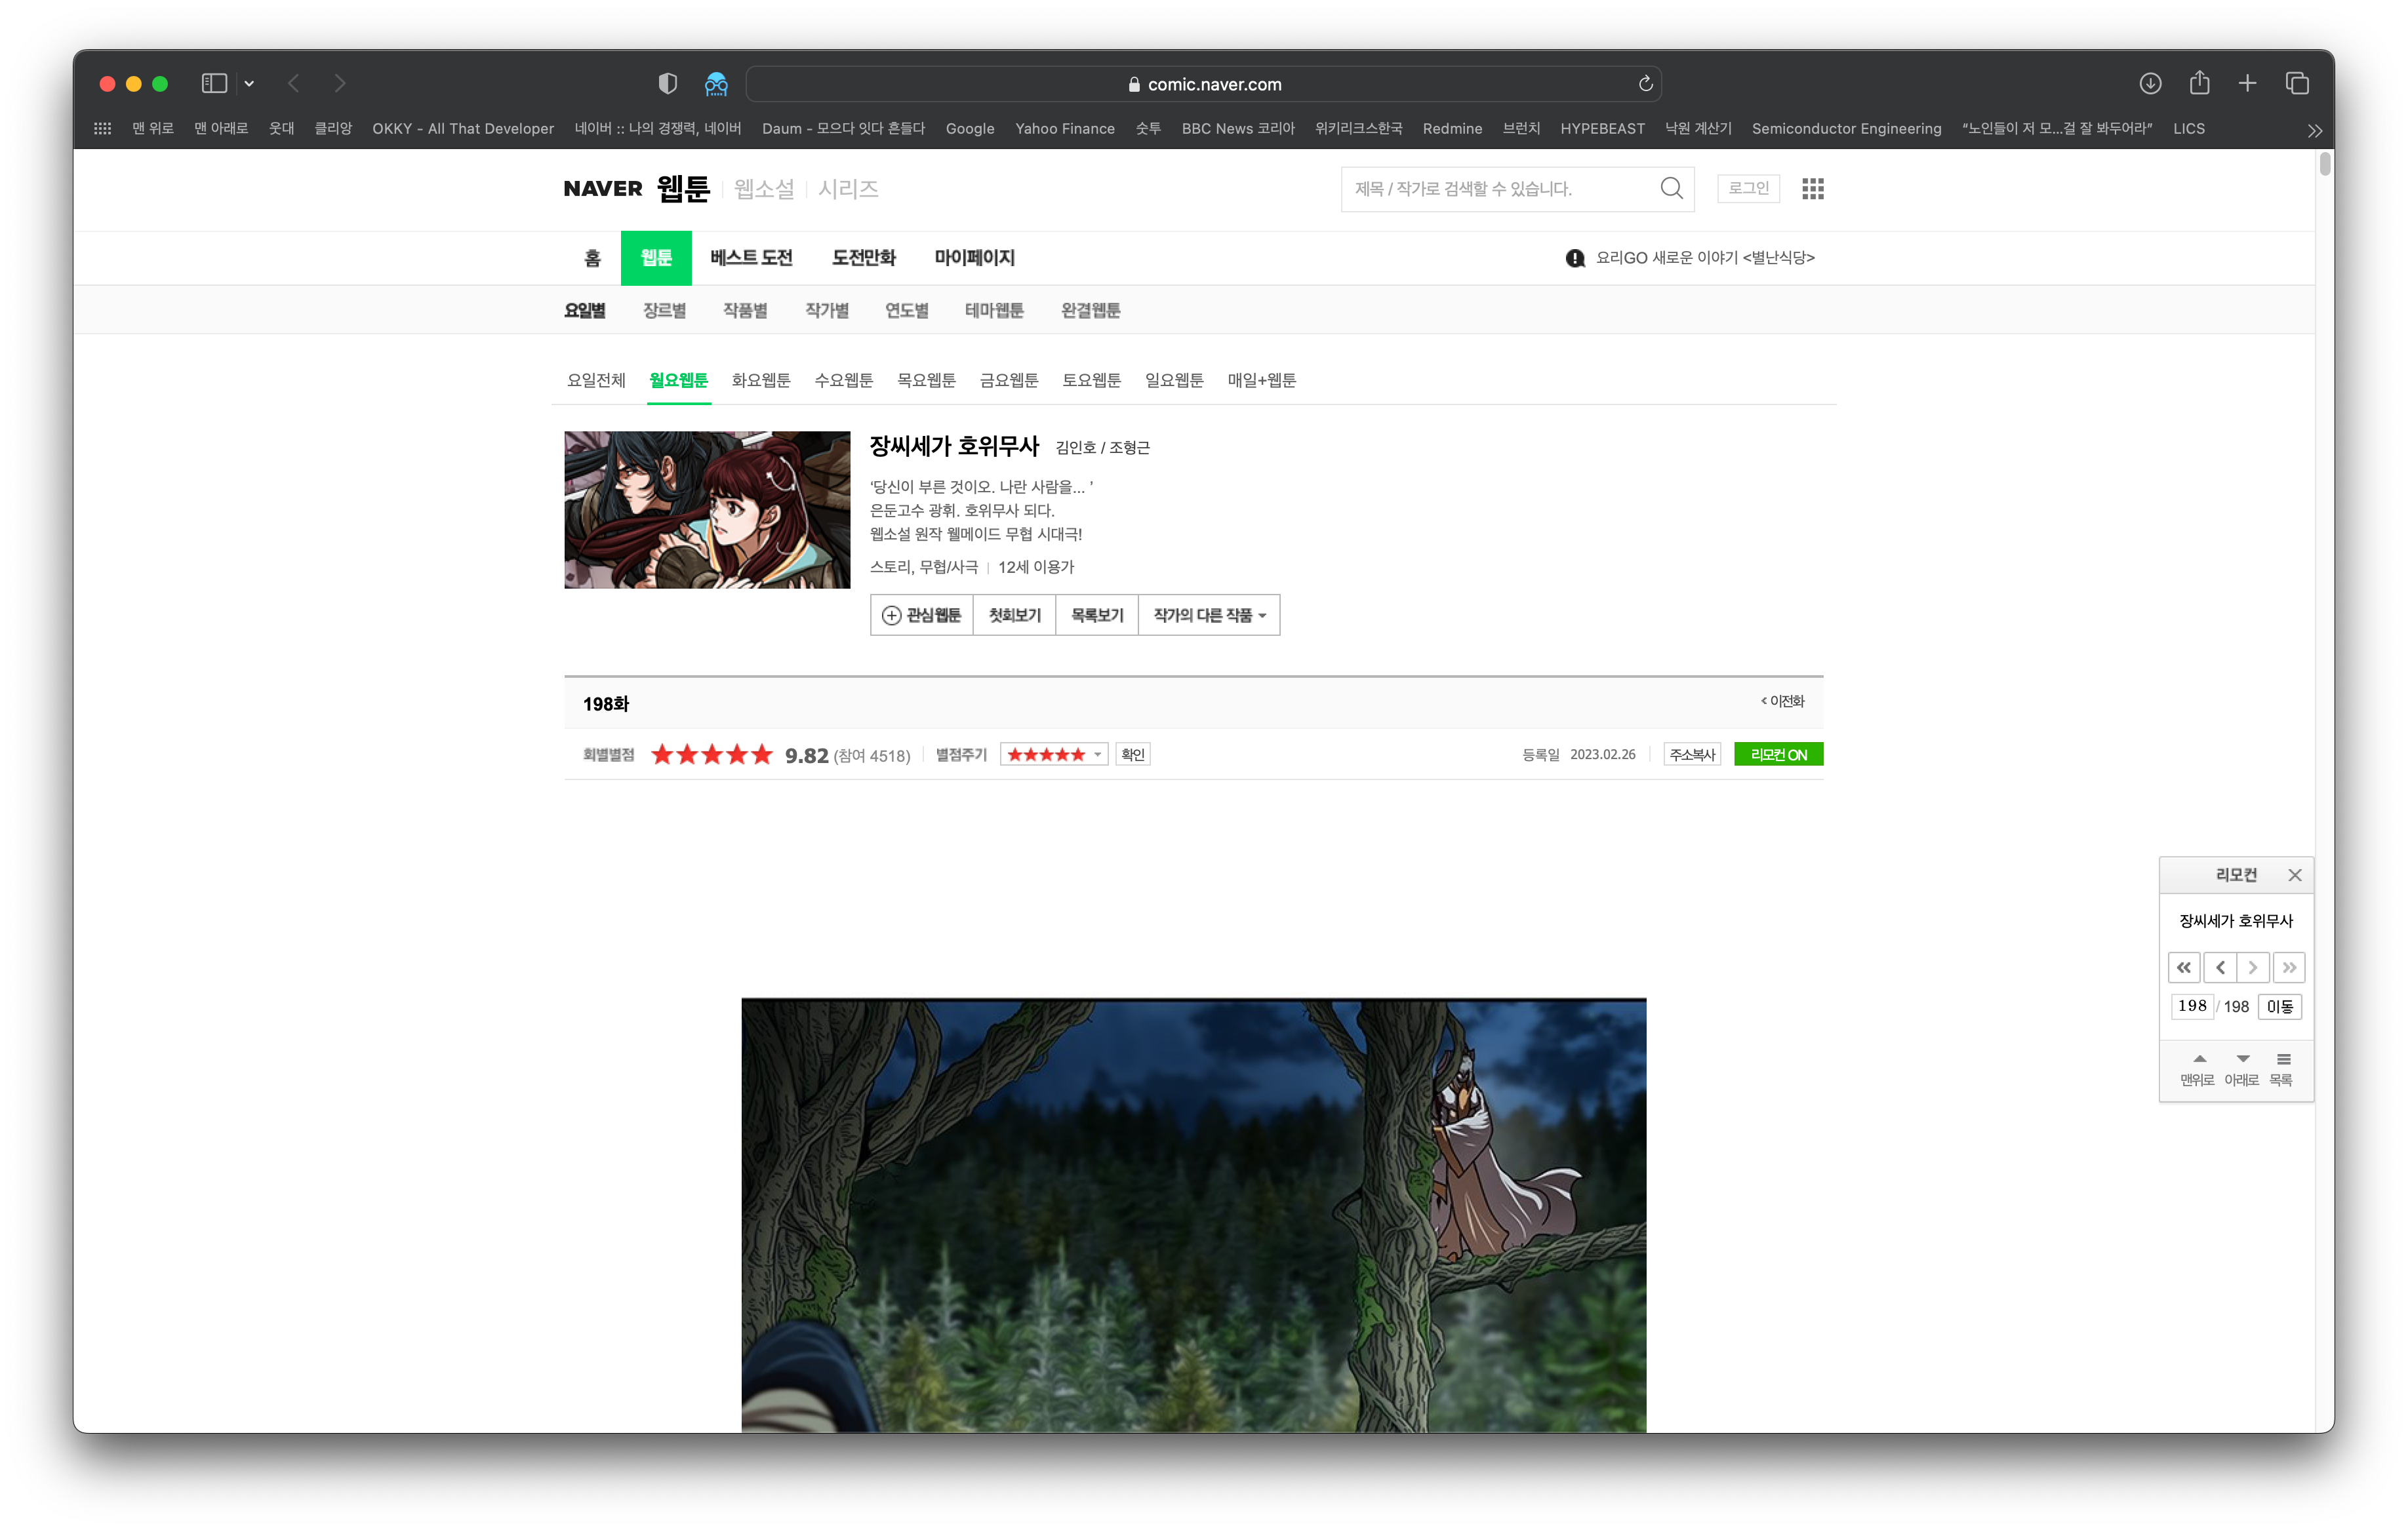Go back with Safari back arrow
This screenshot has height=1530, width=2408.
293,84
